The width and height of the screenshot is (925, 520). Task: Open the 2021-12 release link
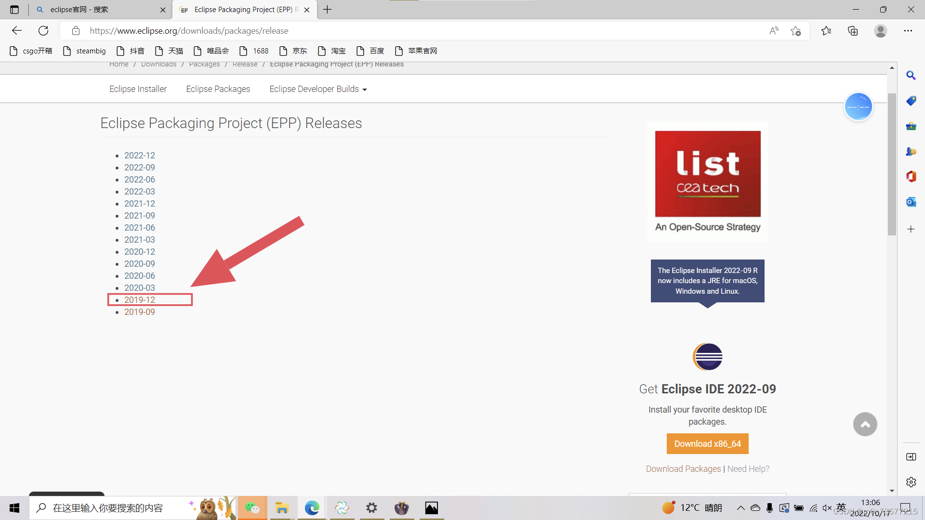[140, 204]
